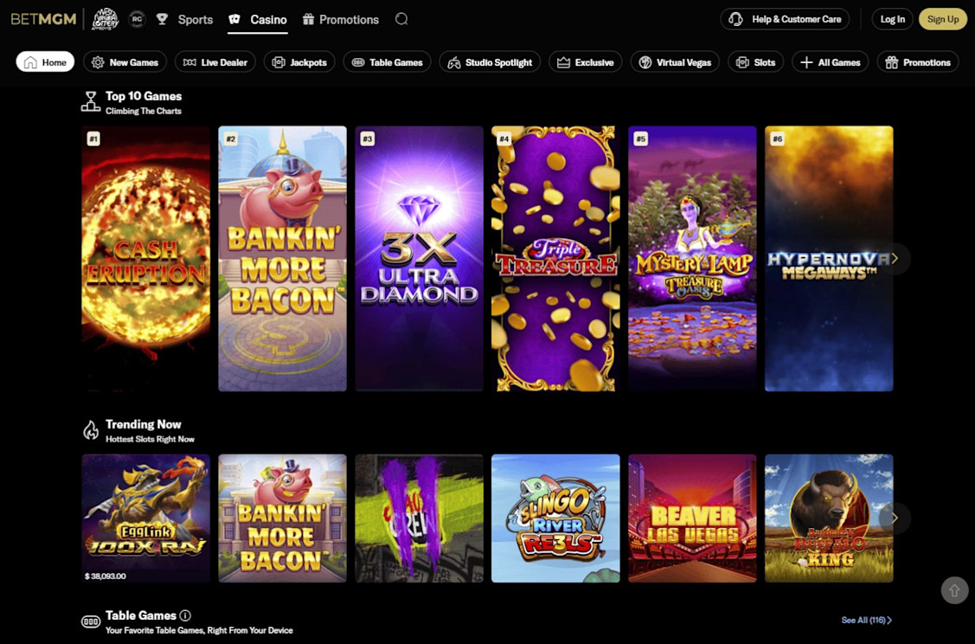The height and width of the screenshot is (644, 975).
Task: Open the Live Dealer category
Action: coord(215,62)
